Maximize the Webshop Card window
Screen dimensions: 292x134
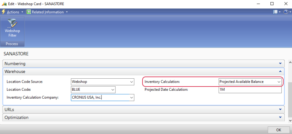272,4
